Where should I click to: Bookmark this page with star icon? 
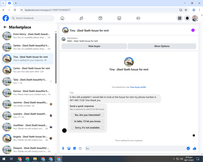point(186,10)
